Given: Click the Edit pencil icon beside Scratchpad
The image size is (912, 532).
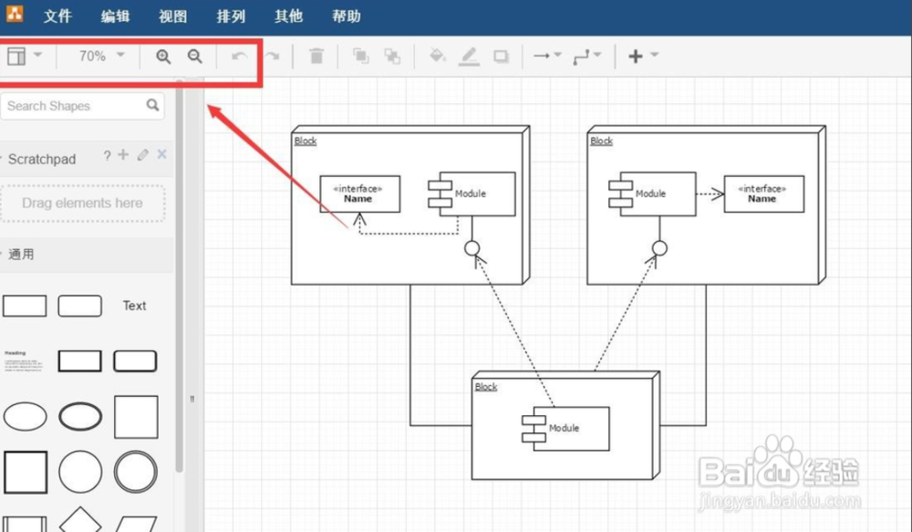Looking at the screenshot, I should pos(143,155).
